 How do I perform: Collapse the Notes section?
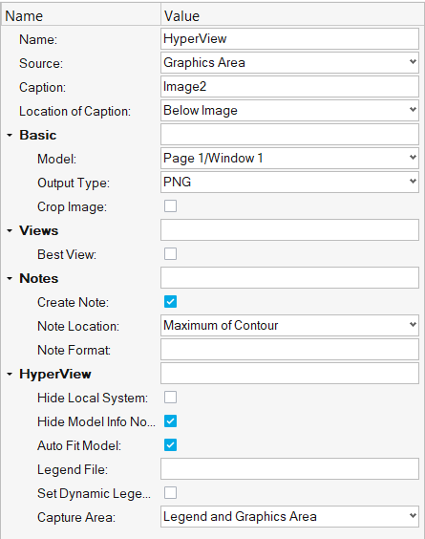click(10, 279)
